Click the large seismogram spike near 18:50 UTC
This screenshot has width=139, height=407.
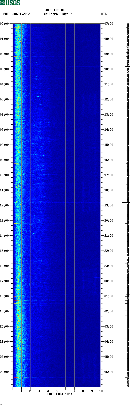pyautogui.click(x=128, y=203)
